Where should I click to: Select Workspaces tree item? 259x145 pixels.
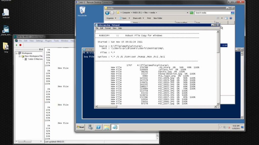pyautogui.click(x=27, y=53)
